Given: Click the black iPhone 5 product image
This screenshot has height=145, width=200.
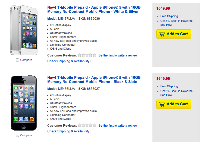Looking at the screenshot, I should click(x=24, y=103).
